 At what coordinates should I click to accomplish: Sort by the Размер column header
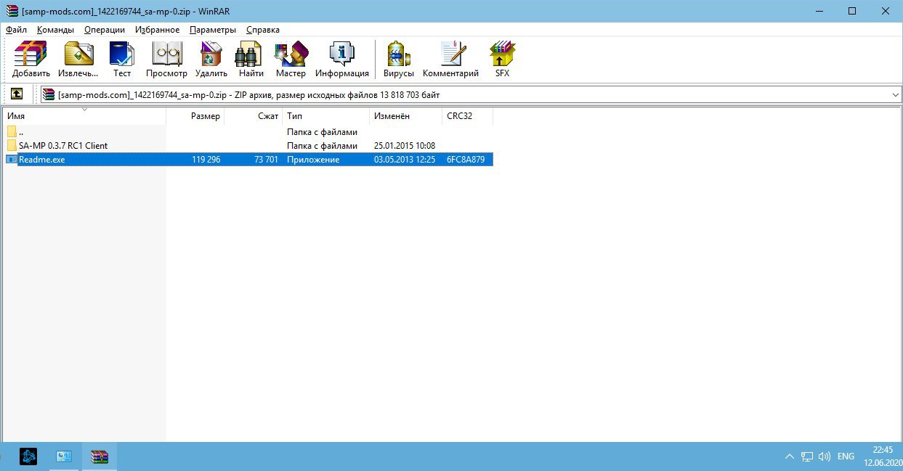(195, 116)
